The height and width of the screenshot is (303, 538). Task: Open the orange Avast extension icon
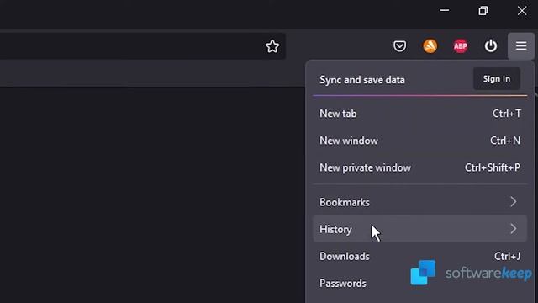[430, 46]
